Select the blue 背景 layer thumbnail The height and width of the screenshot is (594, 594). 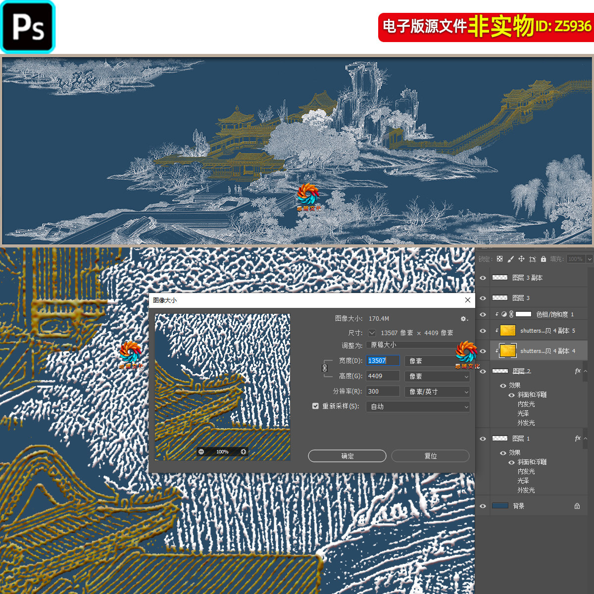pyautogui.click(x=500, y=506)
